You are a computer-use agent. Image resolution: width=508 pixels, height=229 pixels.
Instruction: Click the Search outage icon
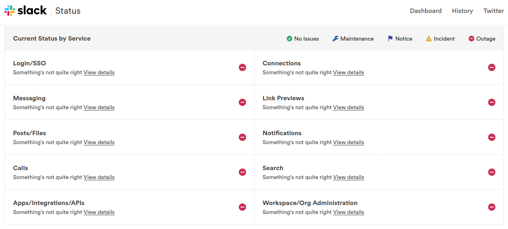(492, 172)
